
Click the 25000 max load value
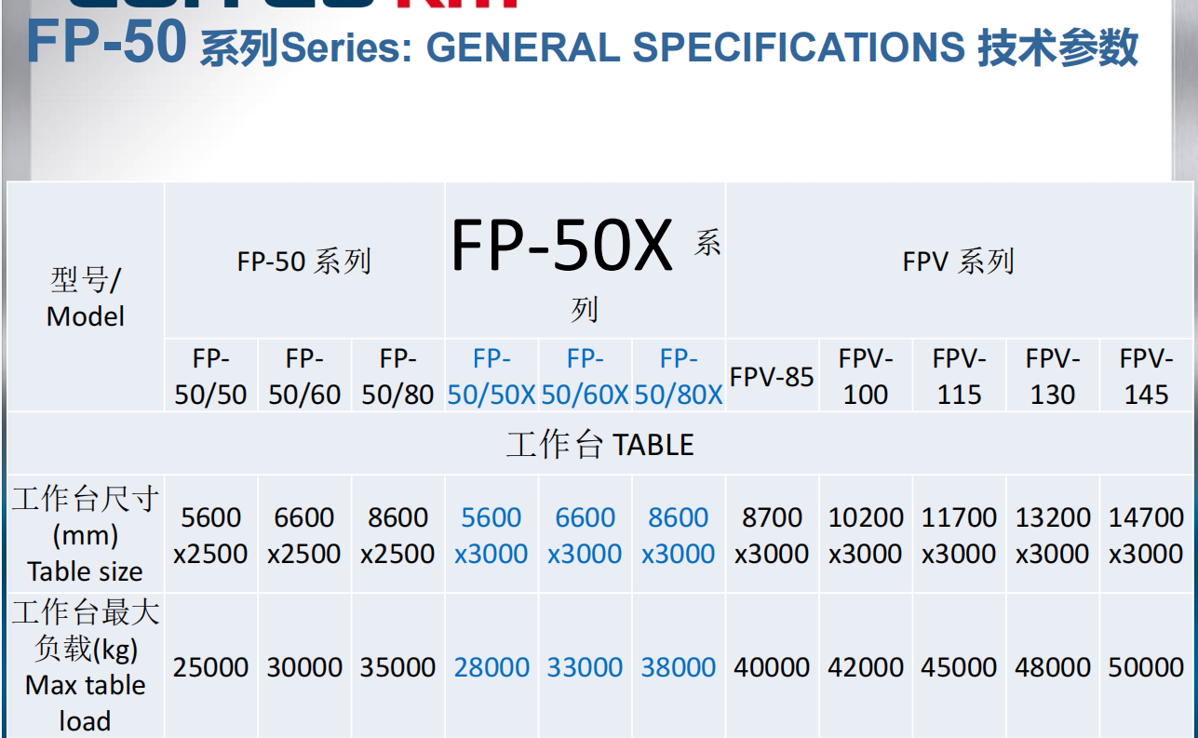[211, 667]
